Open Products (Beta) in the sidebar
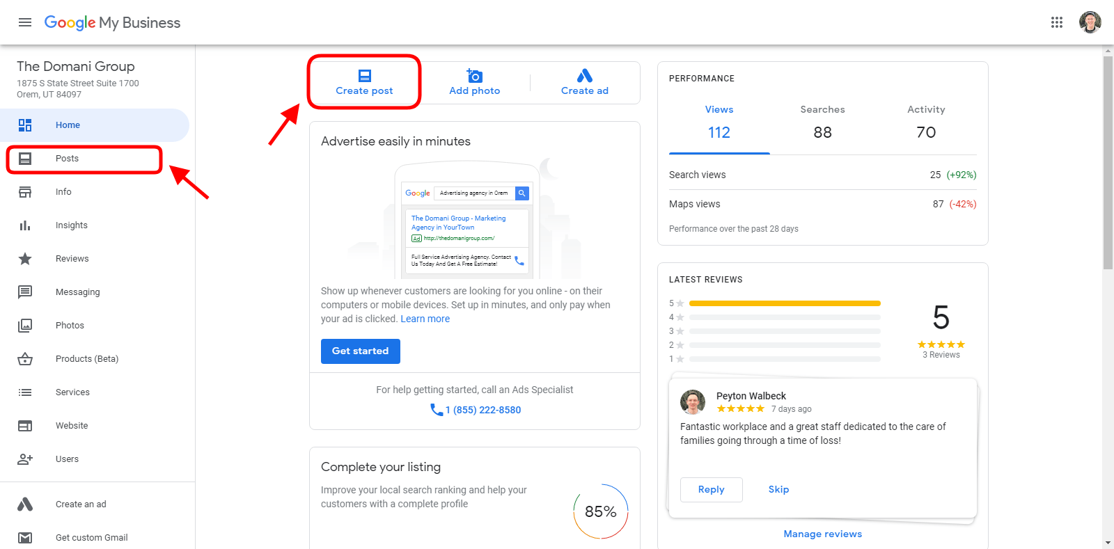The width and height of the screenshot is (1114, 549). coord(95,359)
